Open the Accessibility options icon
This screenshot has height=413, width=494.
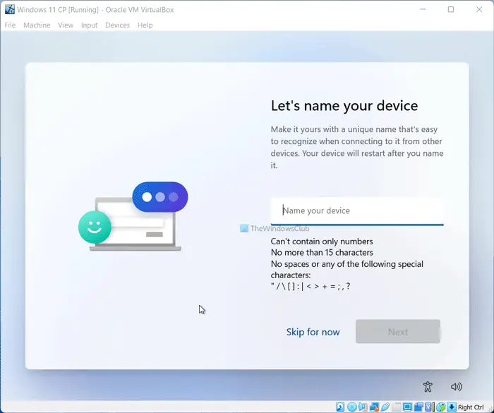tap(428, 386)
